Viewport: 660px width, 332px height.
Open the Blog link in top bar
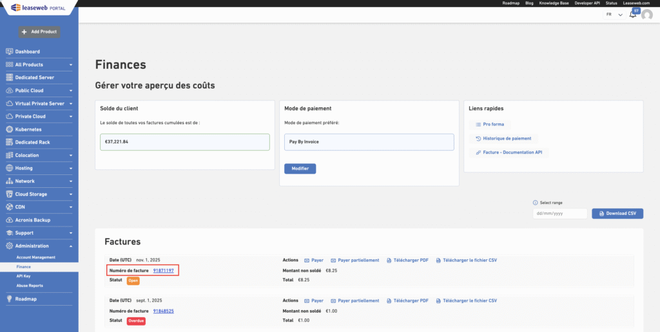[530, 3]
